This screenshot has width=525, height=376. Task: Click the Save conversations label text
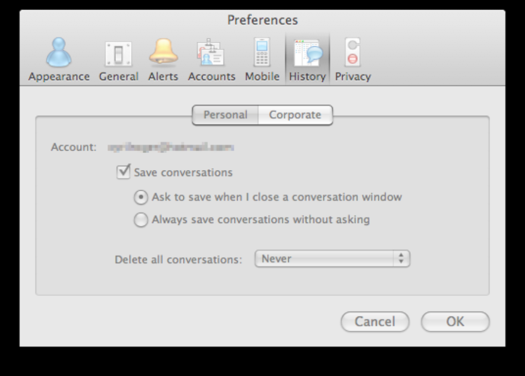[x=183, y=173]
